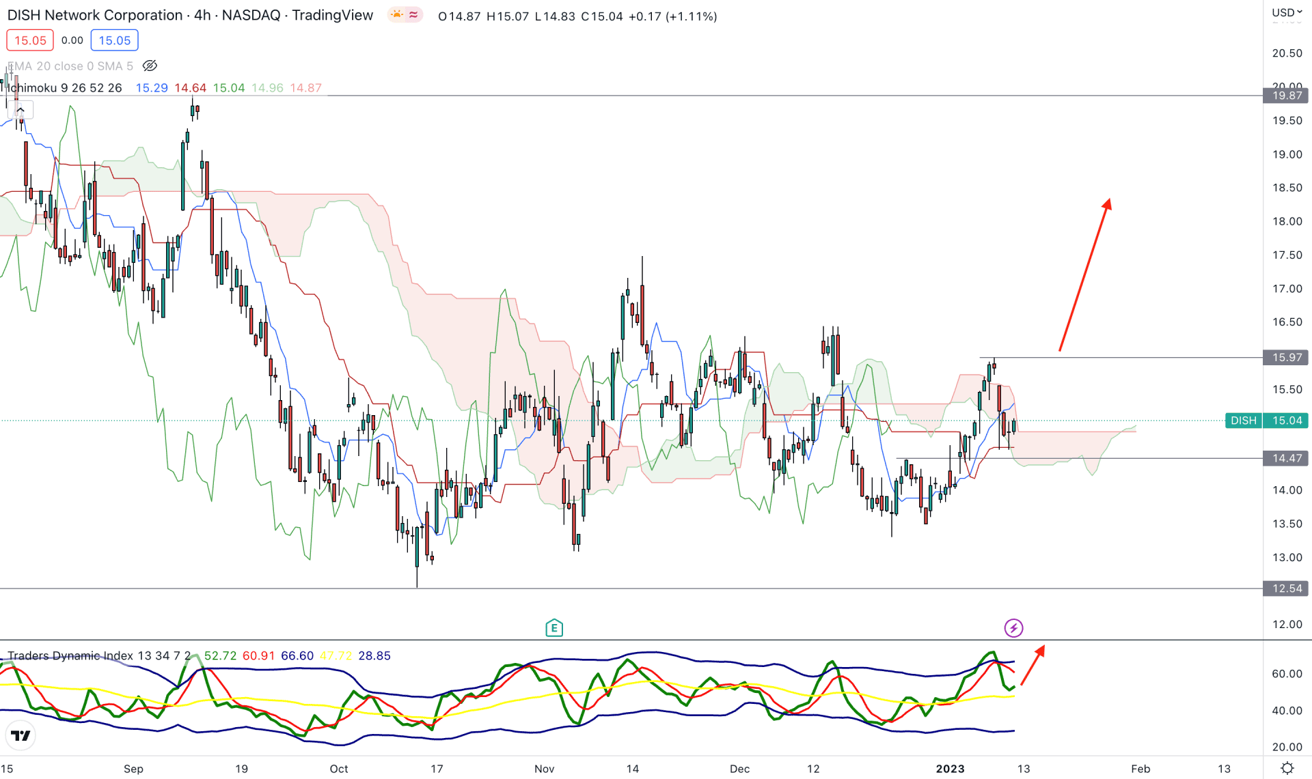Open the USD currency dropdown
This screenshot has width=1312, height=779.
tap(1287, 12)
